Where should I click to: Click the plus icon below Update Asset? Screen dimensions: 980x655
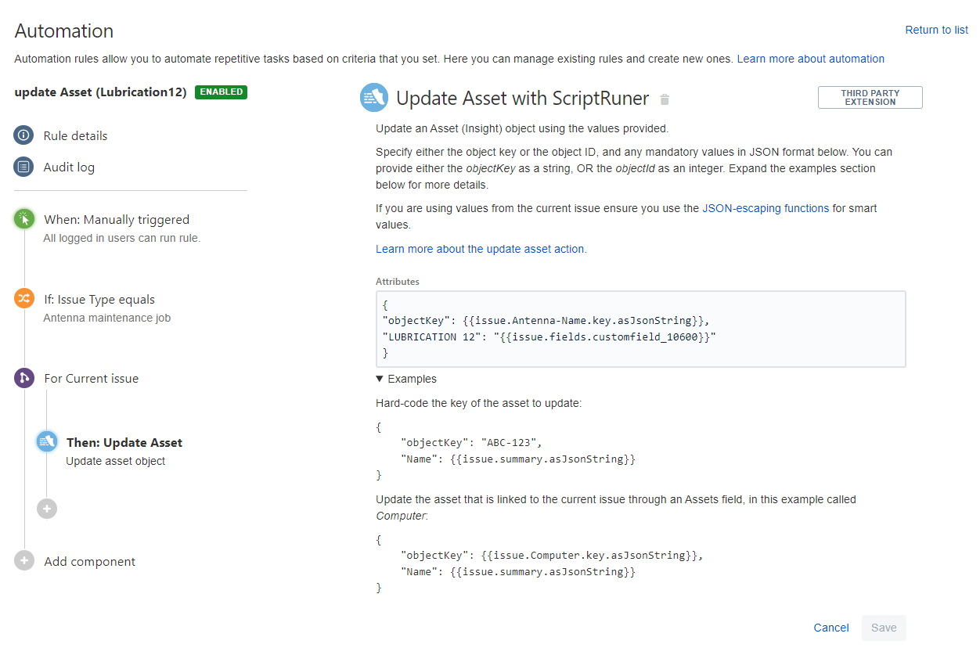46,508
